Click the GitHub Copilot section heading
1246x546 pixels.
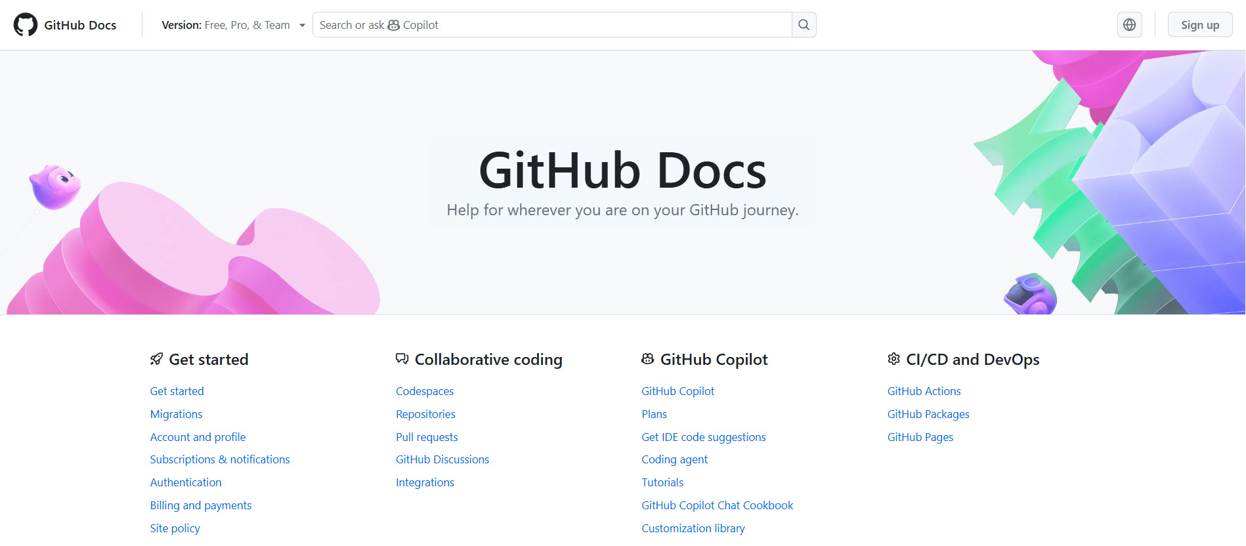click(714, 360)
